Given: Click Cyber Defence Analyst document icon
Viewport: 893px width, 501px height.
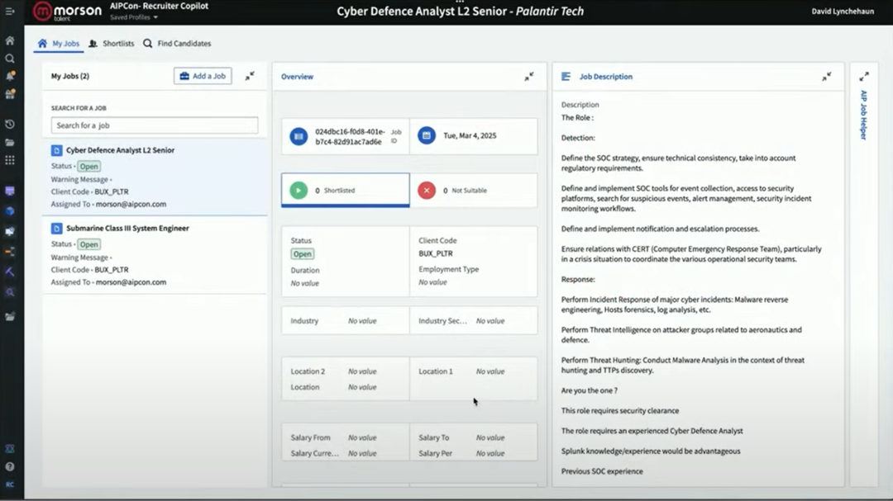Looking at the screenshot, I should click(56, 151).
